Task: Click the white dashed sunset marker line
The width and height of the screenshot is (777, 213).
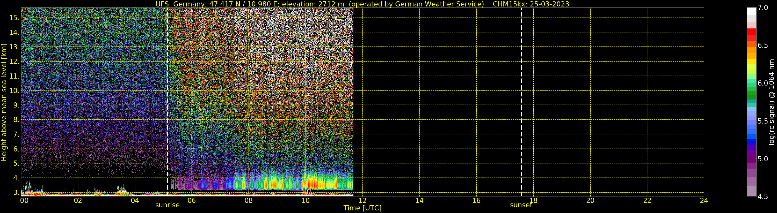Action: 521,102
